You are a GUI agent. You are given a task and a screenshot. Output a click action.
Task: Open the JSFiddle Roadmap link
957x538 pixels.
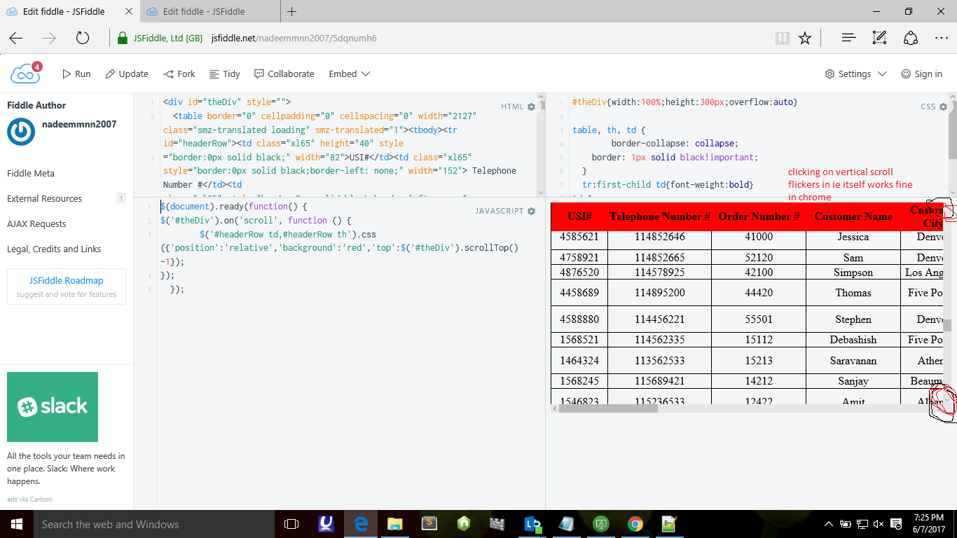[x=66, y=280]
